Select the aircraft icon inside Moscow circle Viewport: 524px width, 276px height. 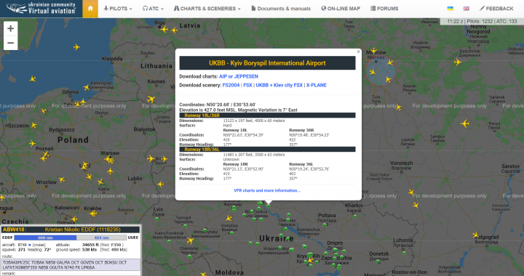click(x=372, y=72)
